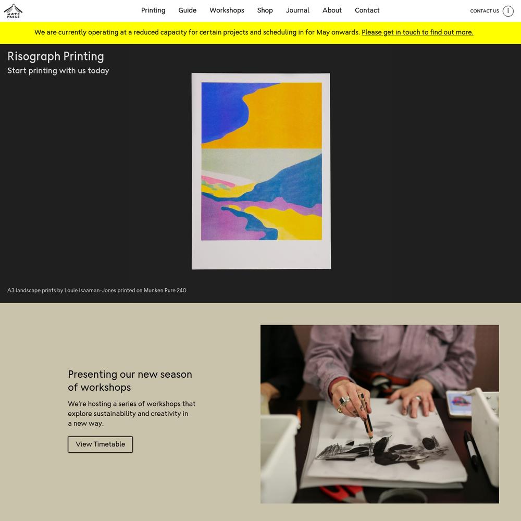Click the circled info icon
This screenshot has height=521, width=521.
507,11
